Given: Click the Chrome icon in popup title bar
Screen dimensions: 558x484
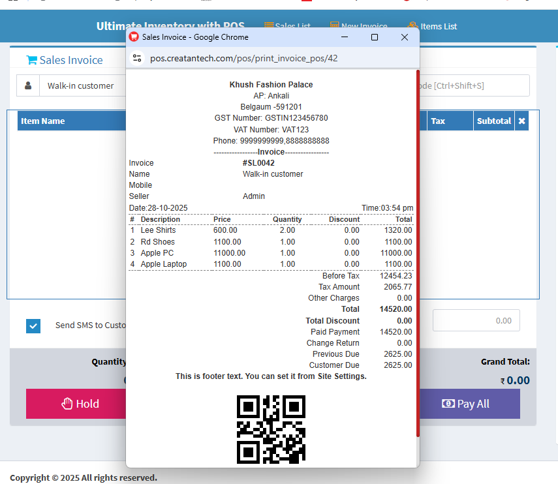Looking at the screenshot, I should 134,37.
